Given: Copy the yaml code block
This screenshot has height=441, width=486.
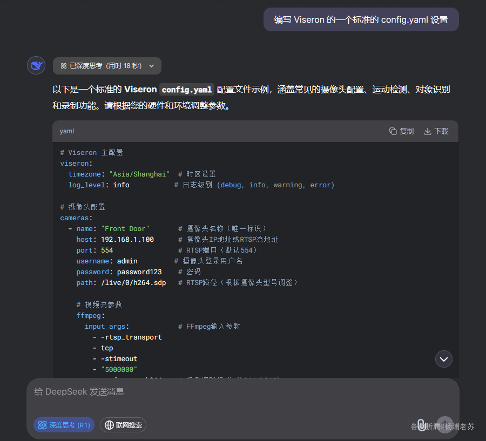Looking at the screenshot, I should coord(401,131).
